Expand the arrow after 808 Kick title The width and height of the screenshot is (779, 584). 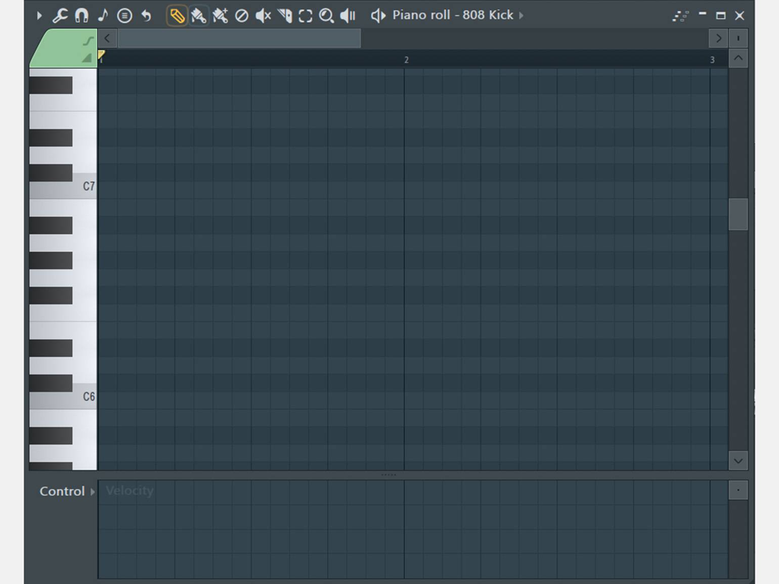[x=521, y=16]
